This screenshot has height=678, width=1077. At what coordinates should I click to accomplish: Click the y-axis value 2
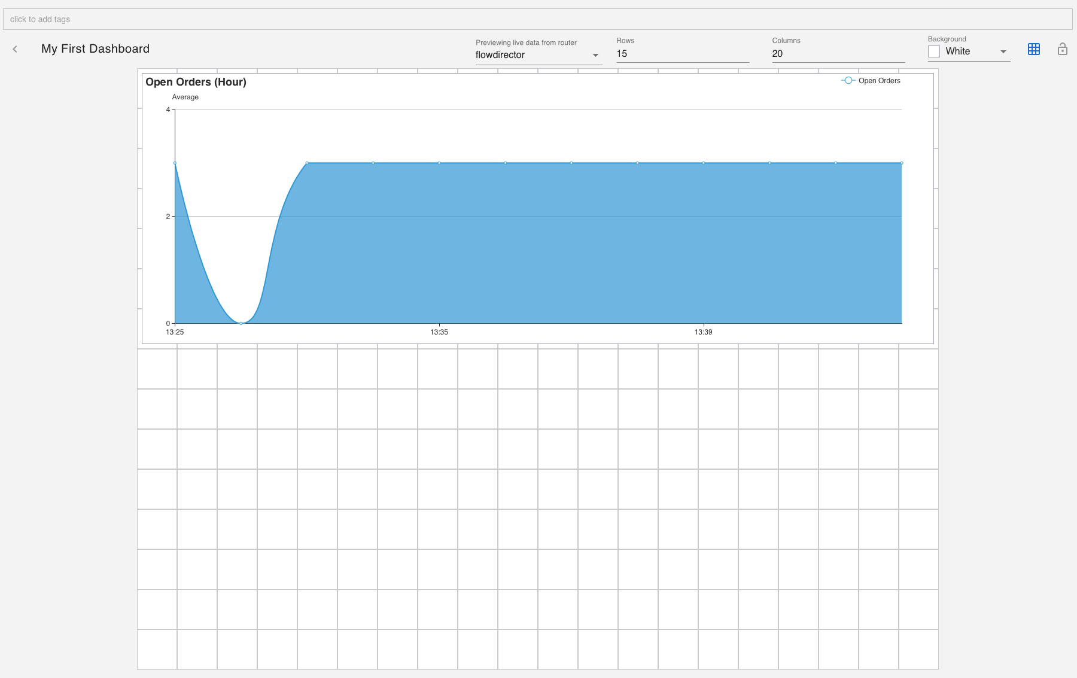point(168,217)
